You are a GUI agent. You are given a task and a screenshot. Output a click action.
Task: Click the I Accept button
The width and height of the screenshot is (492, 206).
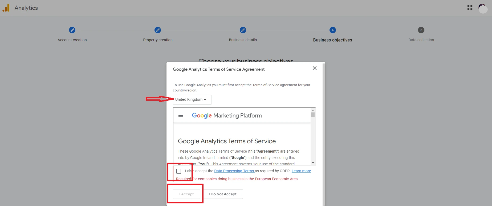(x=186, y=194)
